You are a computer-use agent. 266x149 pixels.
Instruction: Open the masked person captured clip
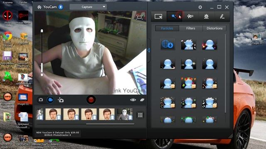point(125,114)
